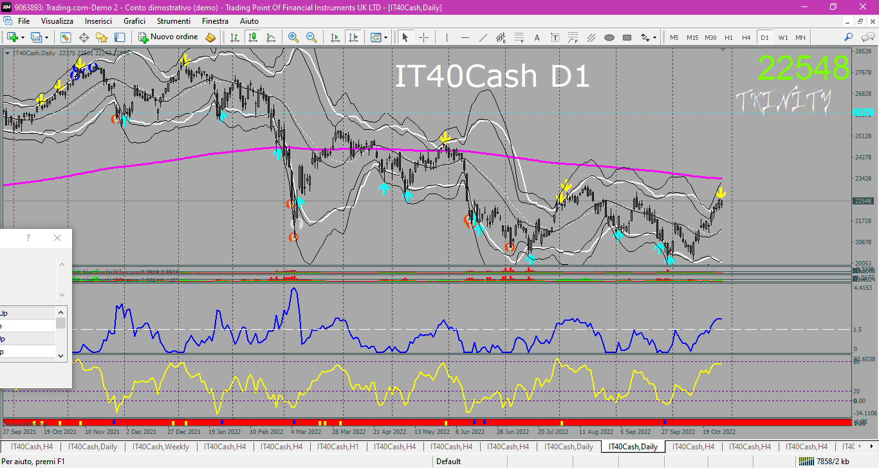Select the text A tool
The width and height of the screenshot is (879, 468).
pos(537,37)
